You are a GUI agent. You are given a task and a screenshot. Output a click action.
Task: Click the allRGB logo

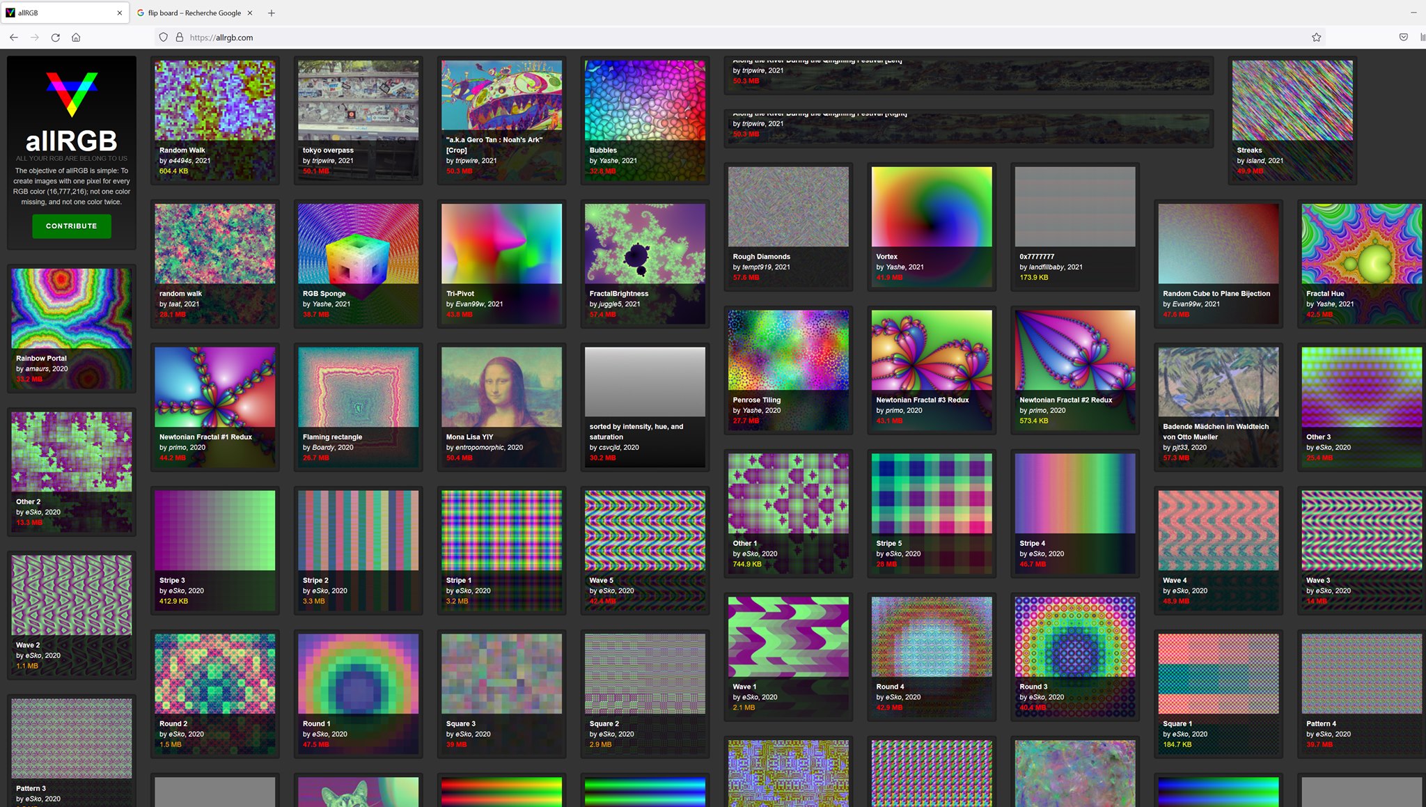(x=72, y=94)
